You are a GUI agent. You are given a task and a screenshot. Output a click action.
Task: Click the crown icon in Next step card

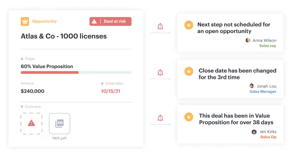(189, 25)
